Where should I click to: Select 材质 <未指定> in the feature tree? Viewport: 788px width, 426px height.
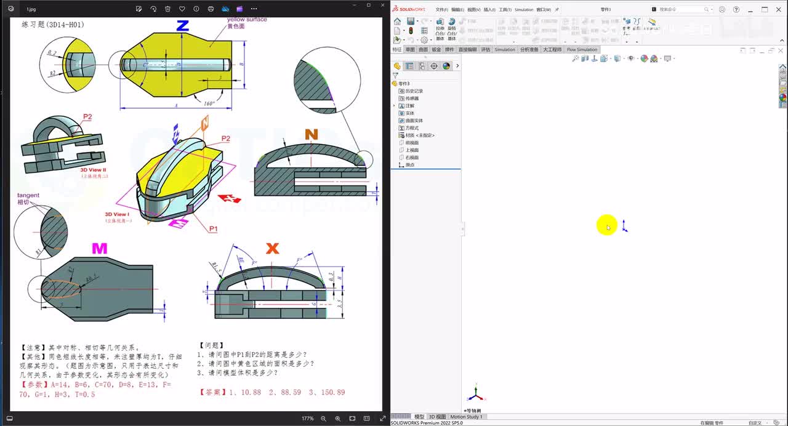[417, 135]
